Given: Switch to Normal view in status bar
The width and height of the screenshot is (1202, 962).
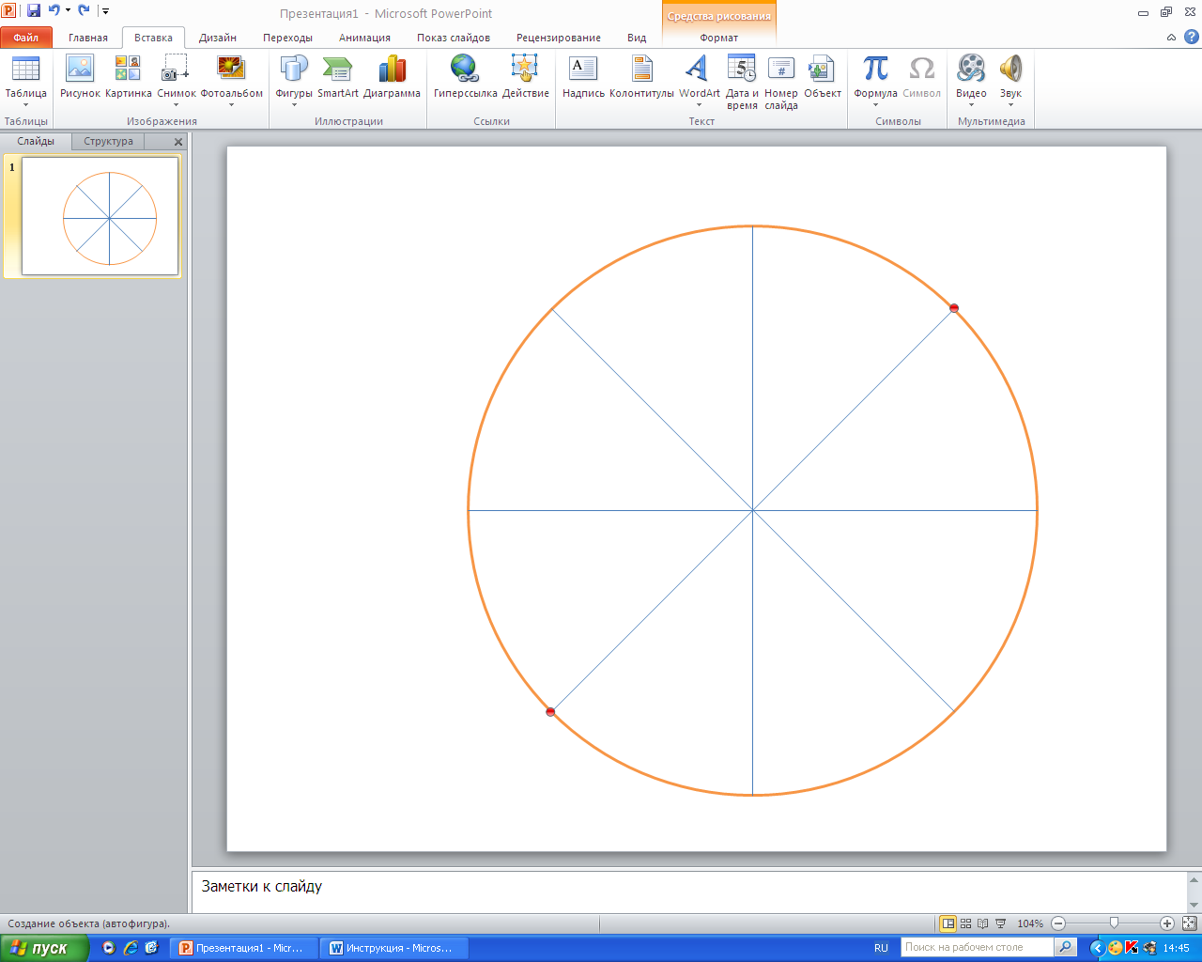Looking at the screenshot, I should (948, 923).
